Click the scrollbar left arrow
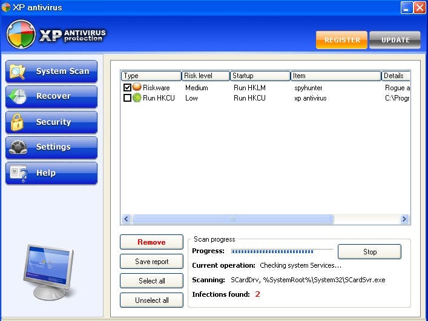Screen dimensions: 428x321 coord(126,219)
